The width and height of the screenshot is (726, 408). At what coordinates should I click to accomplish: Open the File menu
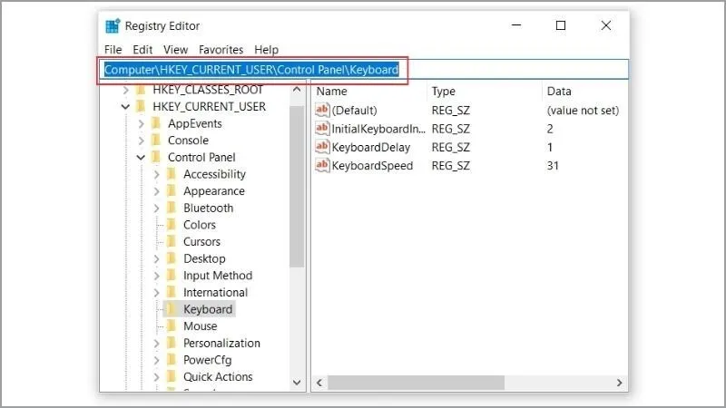[x=113, y=50]
